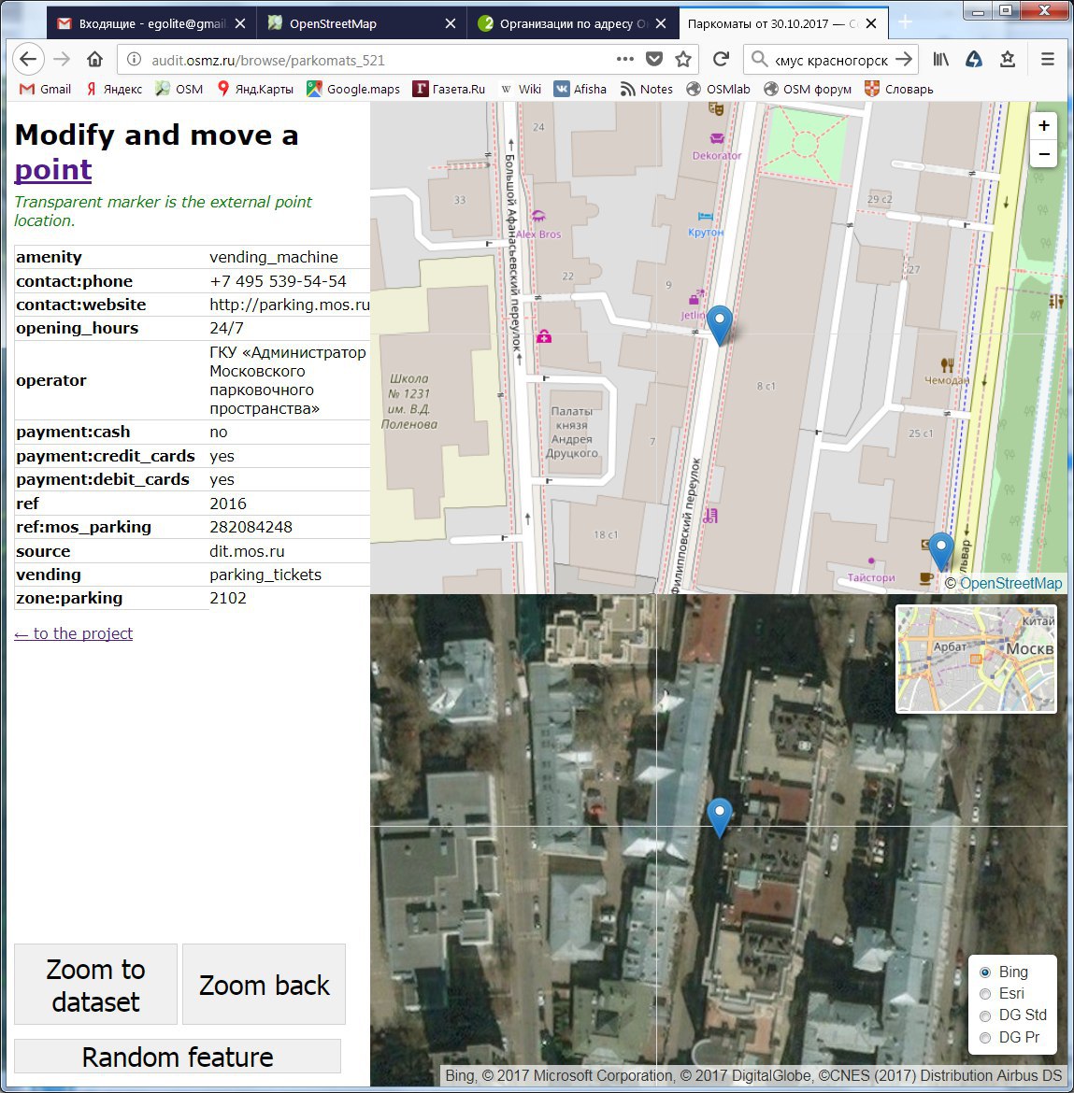Click the back navigation arrow
This screenshot has height=1093, width=1074.
pos(28,60)
